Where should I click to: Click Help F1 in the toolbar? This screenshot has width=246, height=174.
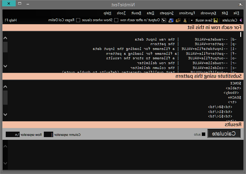point(11,20)
